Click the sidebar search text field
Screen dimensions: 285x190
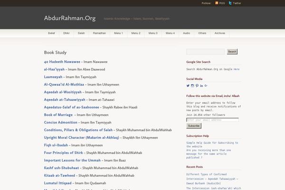pos(205,52)
